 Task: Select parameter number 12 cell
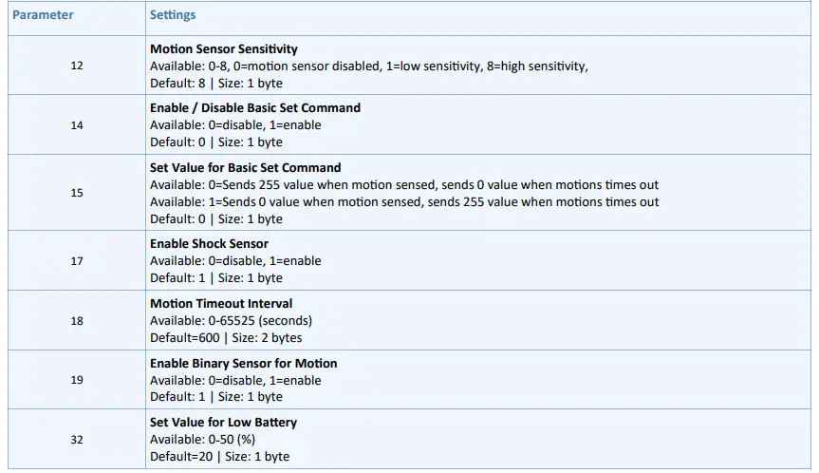pyautogui.click(x=77, y=66)
